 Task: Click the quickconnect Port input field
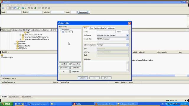[x=74, y=12]
